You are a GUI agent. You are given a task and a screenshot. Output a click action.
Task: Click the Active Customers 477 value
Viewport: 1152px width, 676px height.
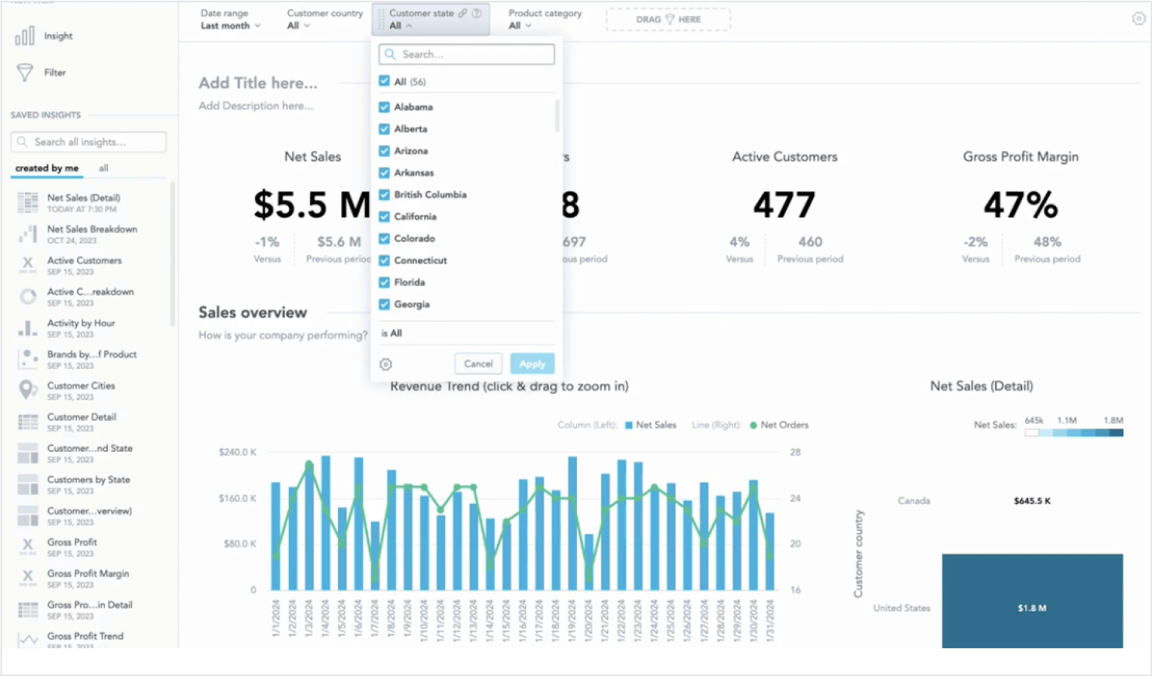784,205
